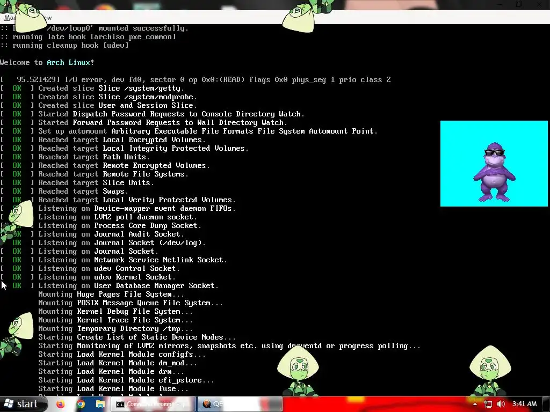Close the QEMU window
This screenshot has width=550, height=412.
[x=539, y=4]
